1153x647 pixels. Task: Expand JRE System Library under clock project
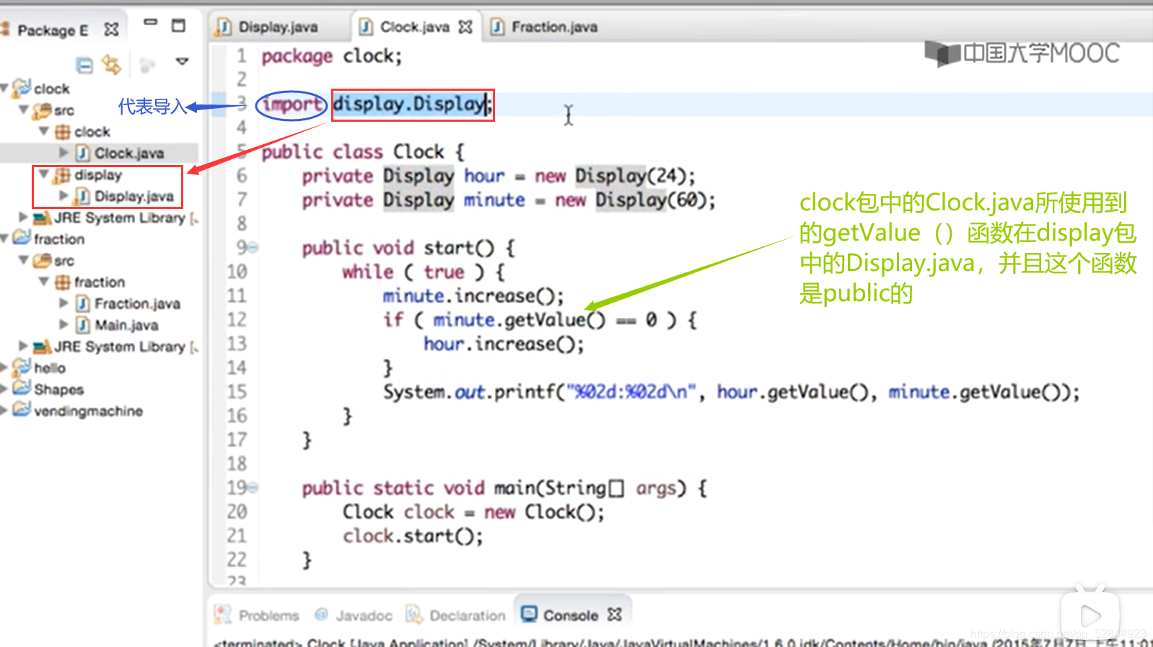pos(24,217)
